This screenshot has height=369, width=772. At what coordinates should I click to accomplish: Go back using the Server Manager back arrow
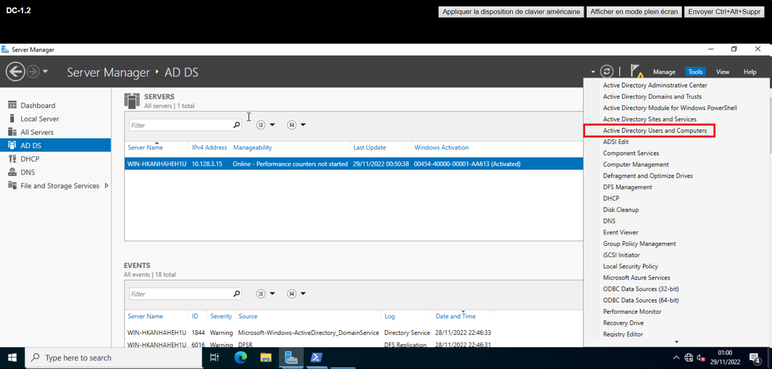click(15, 72)
